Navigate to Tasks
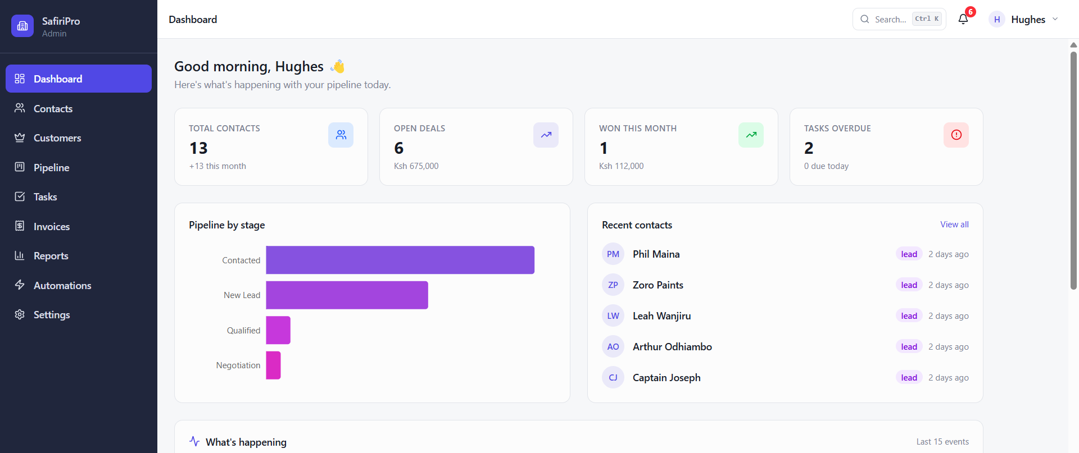The width and height of the screenshot is (1079, 453). click(x=79, y=196)
